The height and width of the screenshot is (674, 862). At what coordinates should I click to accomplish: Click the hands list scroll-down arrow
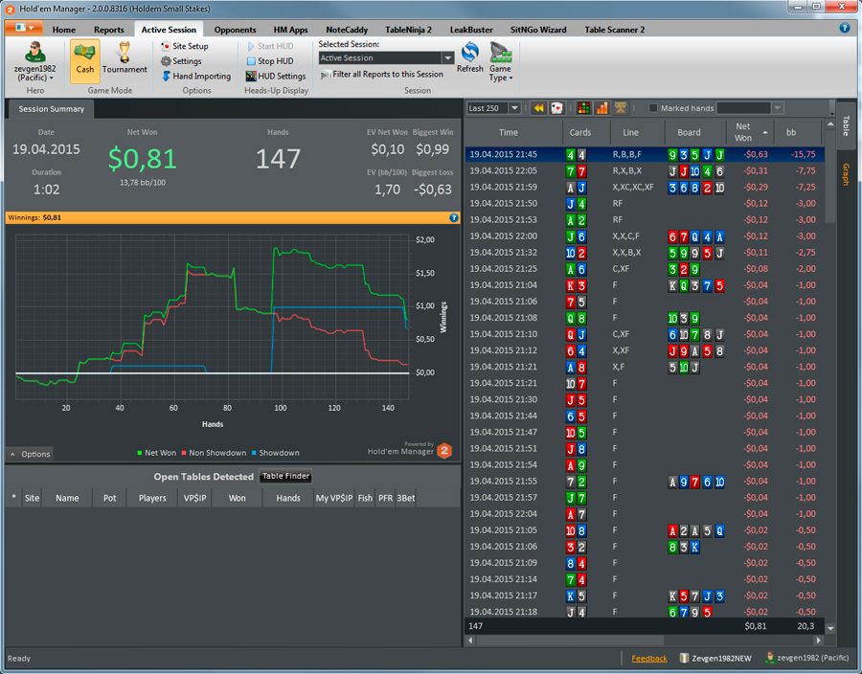point(830,628)
